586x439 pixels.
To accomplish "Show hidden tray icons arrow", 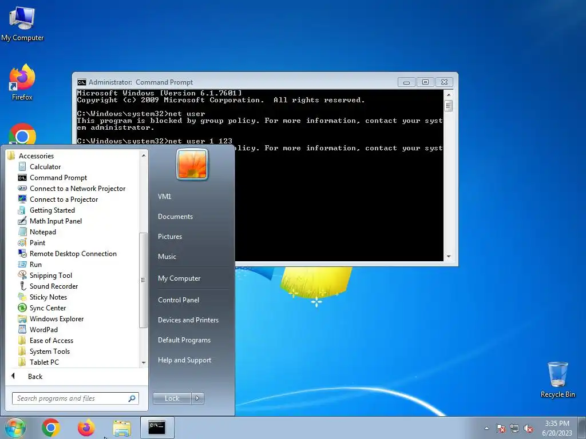I will [486, 428].
